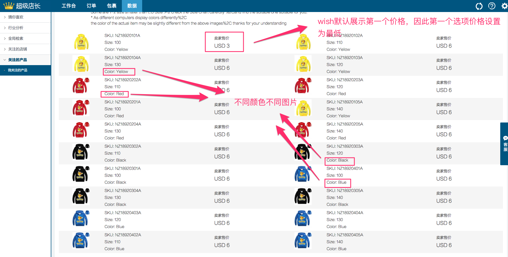Image resolution: width=508 pixels, height=257 pixels.
Task: Click blue hoodie thumbnail for SKU NZ18920404A
Action: [303, 219]
